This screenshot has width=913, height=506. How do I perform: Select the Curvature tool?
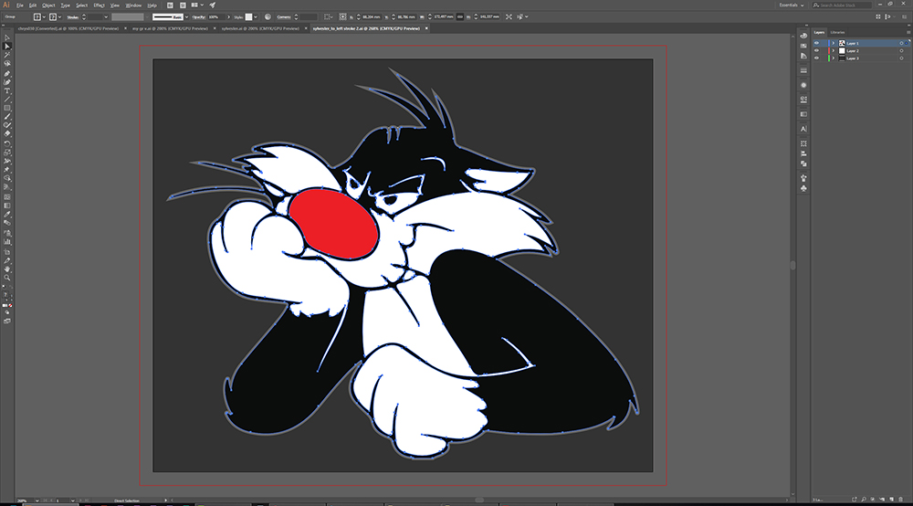point(7,82)
